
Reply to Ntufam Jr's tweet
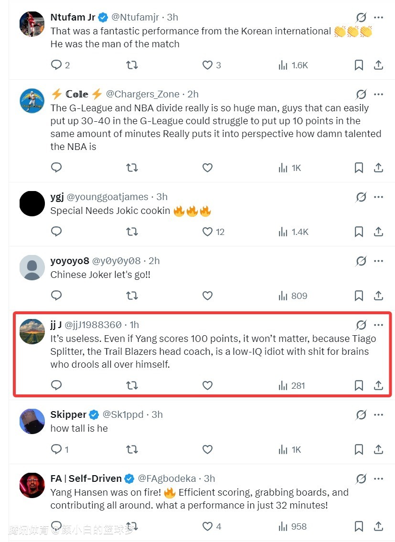tap(56, 65)
